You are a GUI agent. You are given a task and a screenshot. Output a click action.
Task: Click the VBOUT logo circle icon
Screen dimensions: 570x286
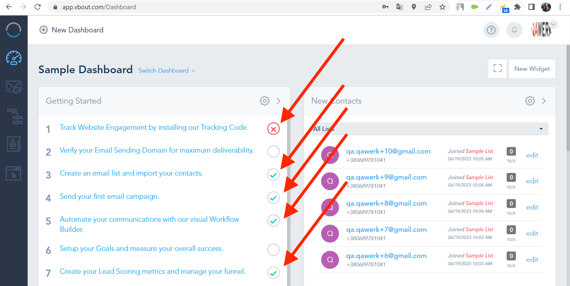coord(14,30)
